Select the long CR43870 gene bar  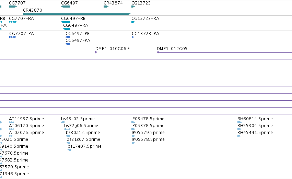(77, 14)
